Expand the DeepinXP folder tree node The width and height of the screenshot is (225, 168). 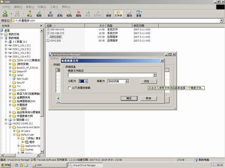(x=10, y=71)
